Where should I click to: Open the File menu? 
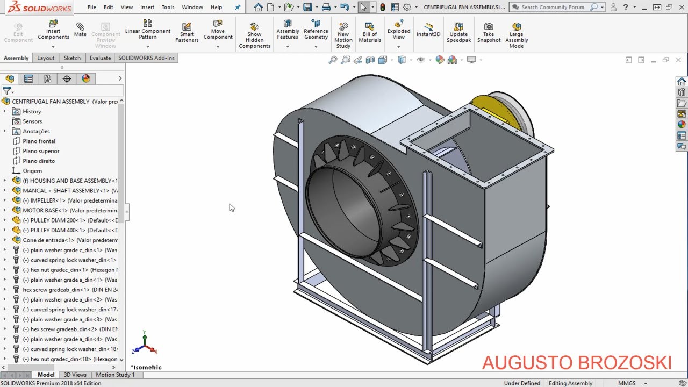[x=92, y=7]
